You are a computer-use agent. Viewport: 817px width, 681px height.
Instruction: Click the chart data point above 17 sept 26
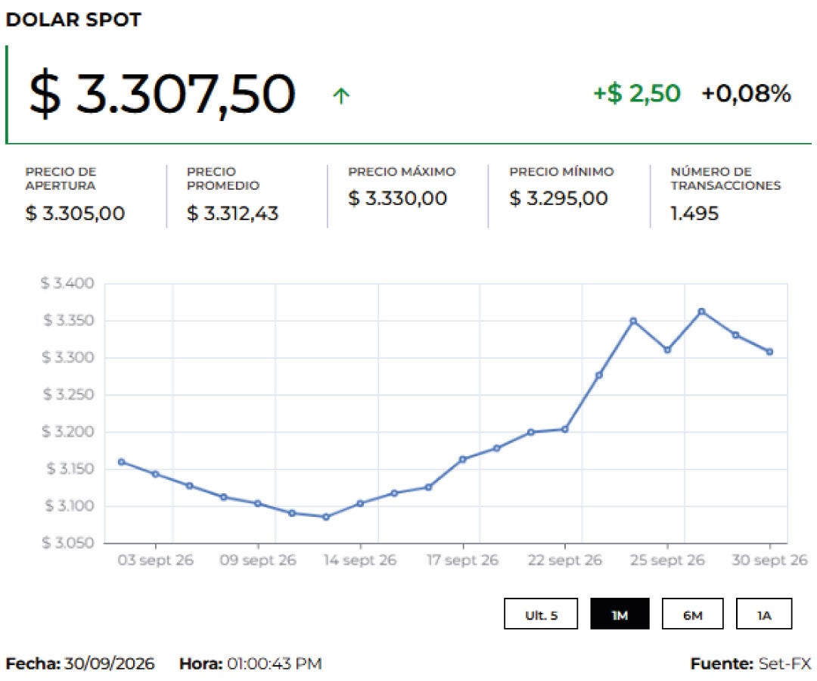[x=463, y=459]
